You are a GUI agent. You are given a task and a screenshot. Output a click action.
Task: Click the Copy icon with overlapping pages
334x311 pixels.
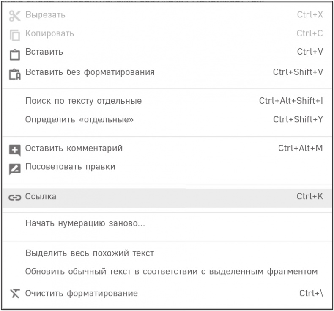point(15,35)
